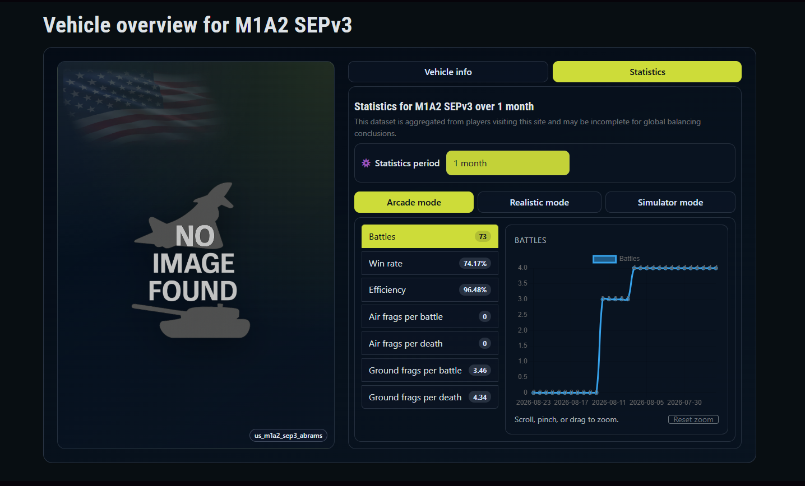Show the Win rate chart

430,263
